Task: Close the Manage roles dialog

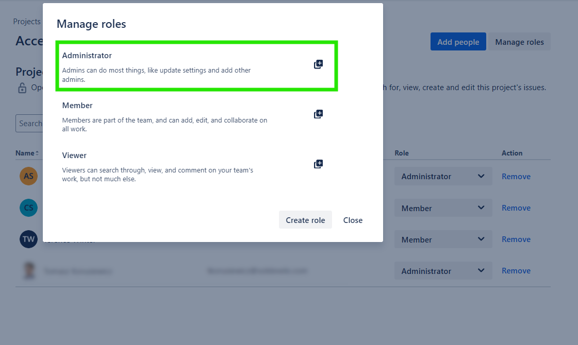Action: [353, 220]
